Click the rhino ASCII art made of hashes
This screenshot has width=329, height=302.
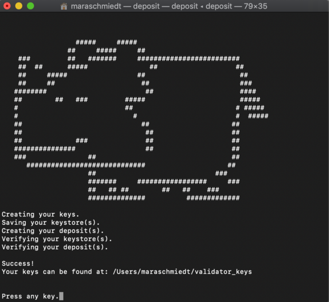141,120
